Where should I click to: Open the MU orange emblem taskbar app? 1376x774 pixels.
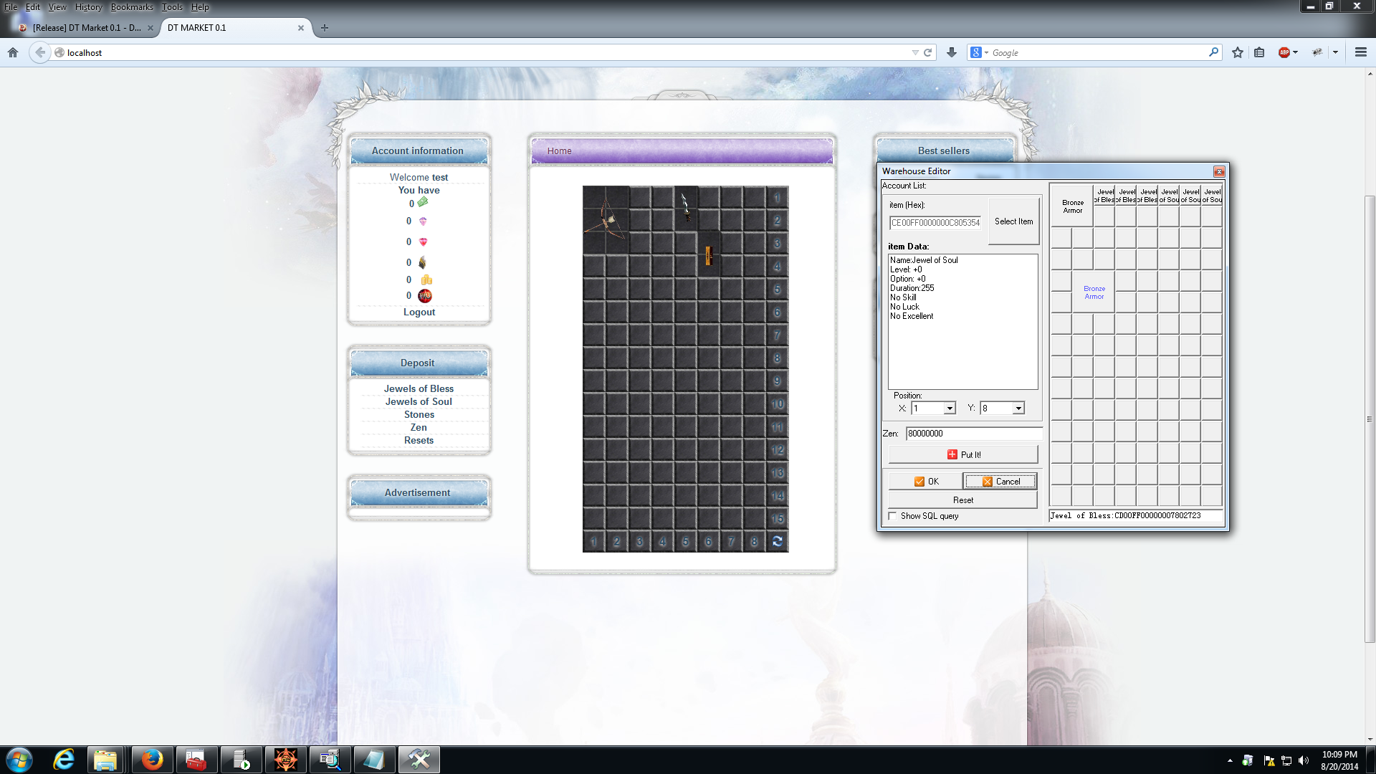(x=285, y=760)
